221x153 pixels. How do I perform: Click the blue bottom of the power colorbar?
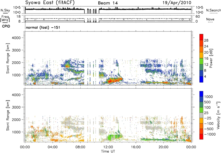coord(201,79)
